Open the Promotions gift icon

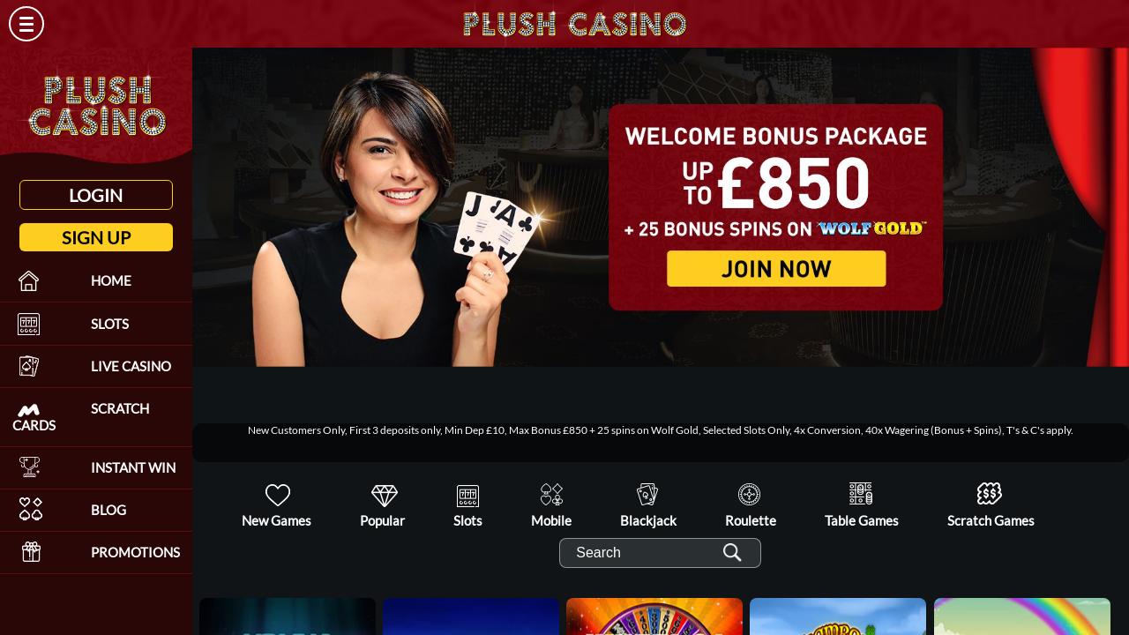32,552
